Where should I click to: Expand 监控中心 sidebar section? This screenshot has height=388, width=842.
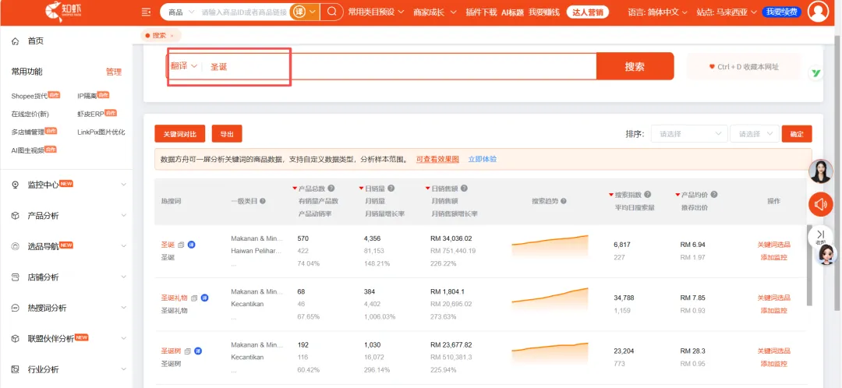click(69, 184)
